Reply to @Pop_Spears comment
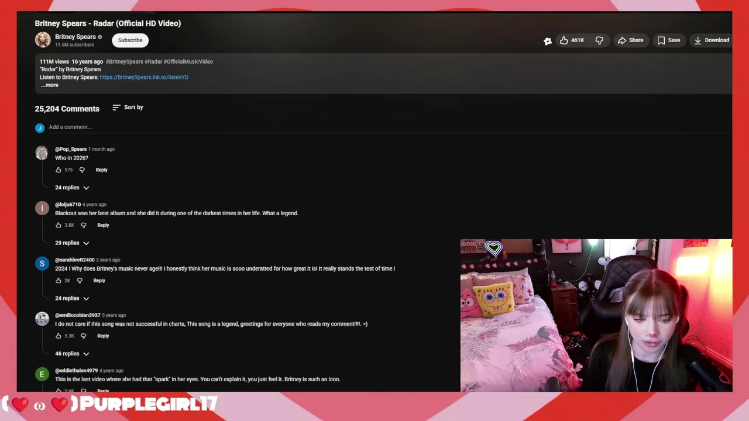The height and width of the screenshot is (421, 749). (x=102, y=170)
